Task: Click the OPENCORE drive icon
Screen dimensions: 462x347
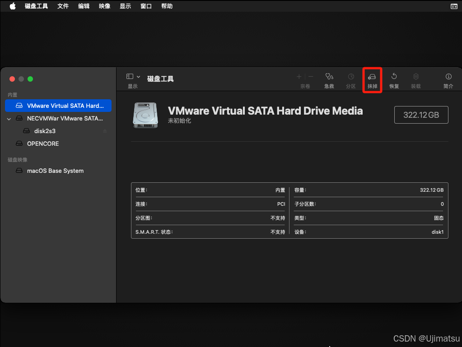Action: click(19, 143)
